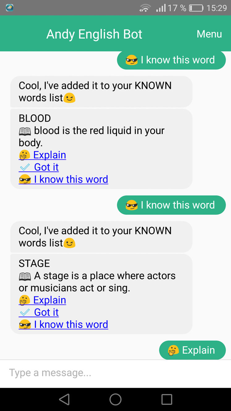Tap the battery icon in the status bar
231x411 pixels.
coord(196,8)
